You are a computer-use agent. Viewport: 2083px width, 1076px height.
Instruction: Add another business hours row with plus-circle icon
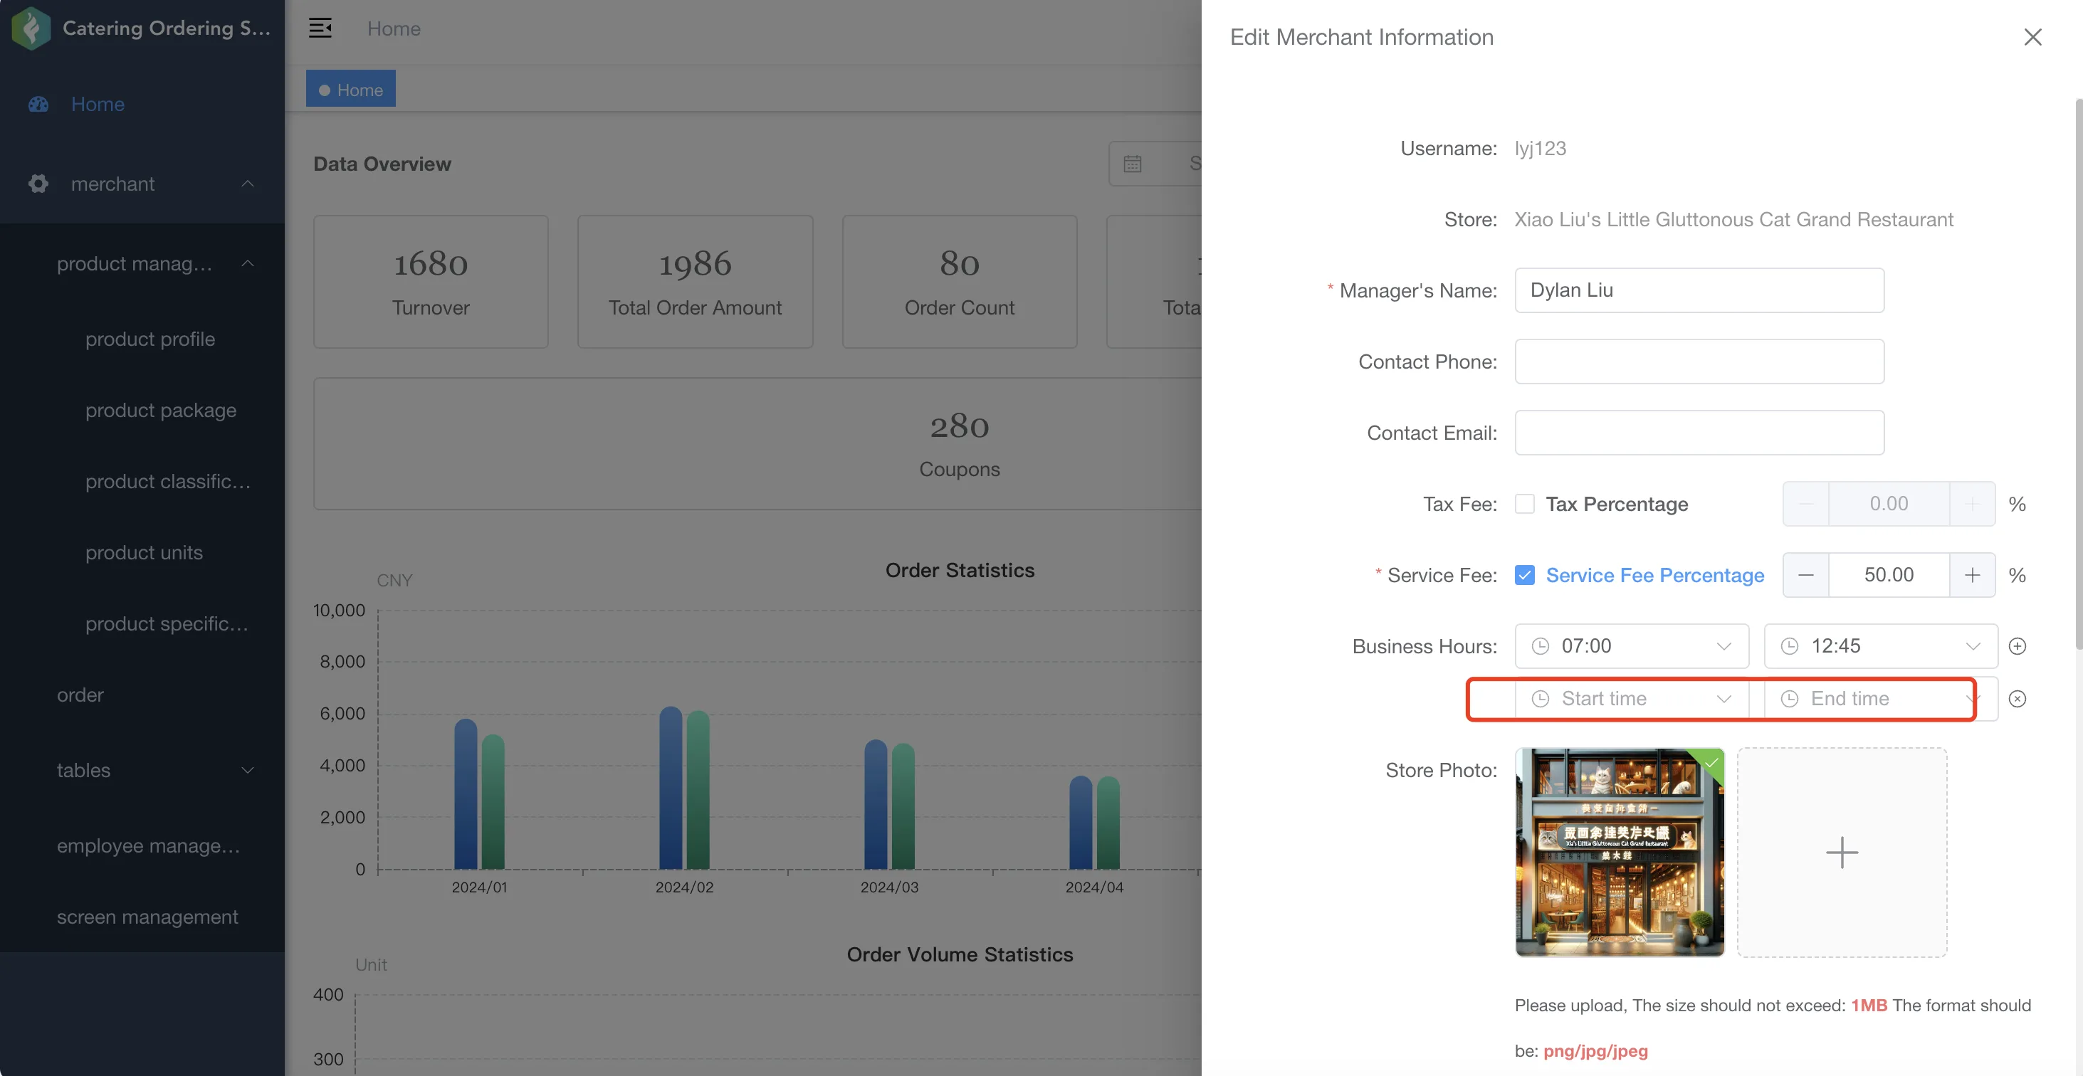tap(2018, 646)
